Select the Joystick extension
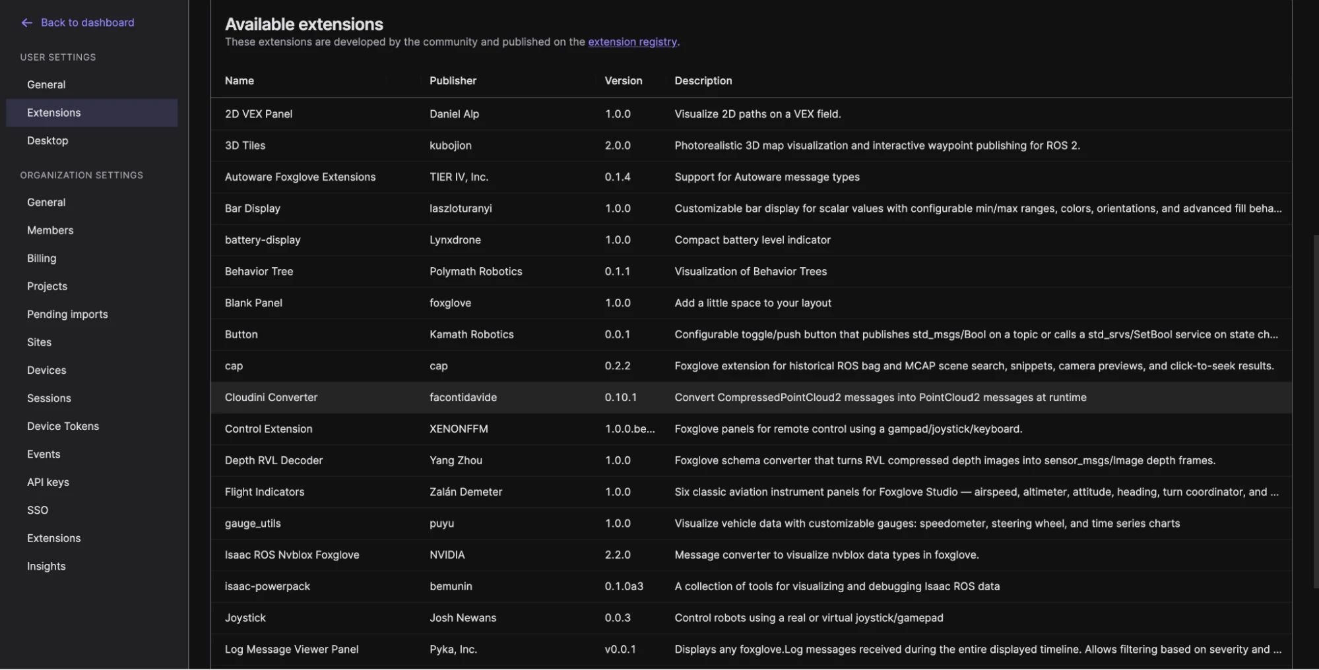This screenshot has height=670, width=1319. coord(751,619)
